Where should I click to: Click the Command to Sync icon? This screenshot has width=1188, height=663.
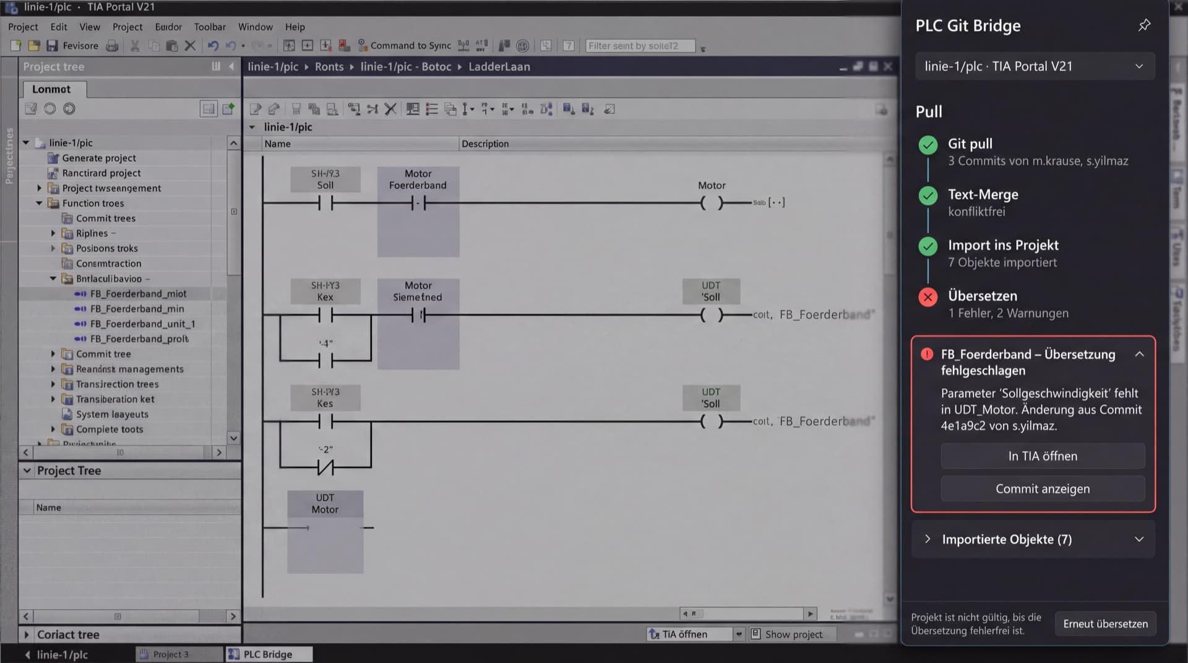(x=363, y=46)
